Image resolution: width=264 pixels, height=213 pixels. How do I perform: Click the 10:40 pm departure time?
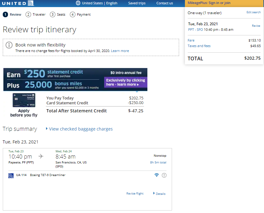20,157
